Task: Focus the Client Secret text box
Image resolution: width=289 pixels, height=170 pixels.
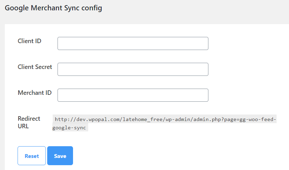Action: [x=133, y=69]
